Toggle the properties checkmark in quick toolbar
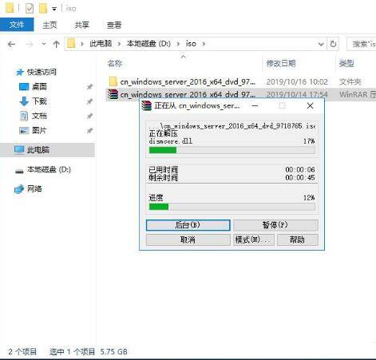 coord(30,9)
